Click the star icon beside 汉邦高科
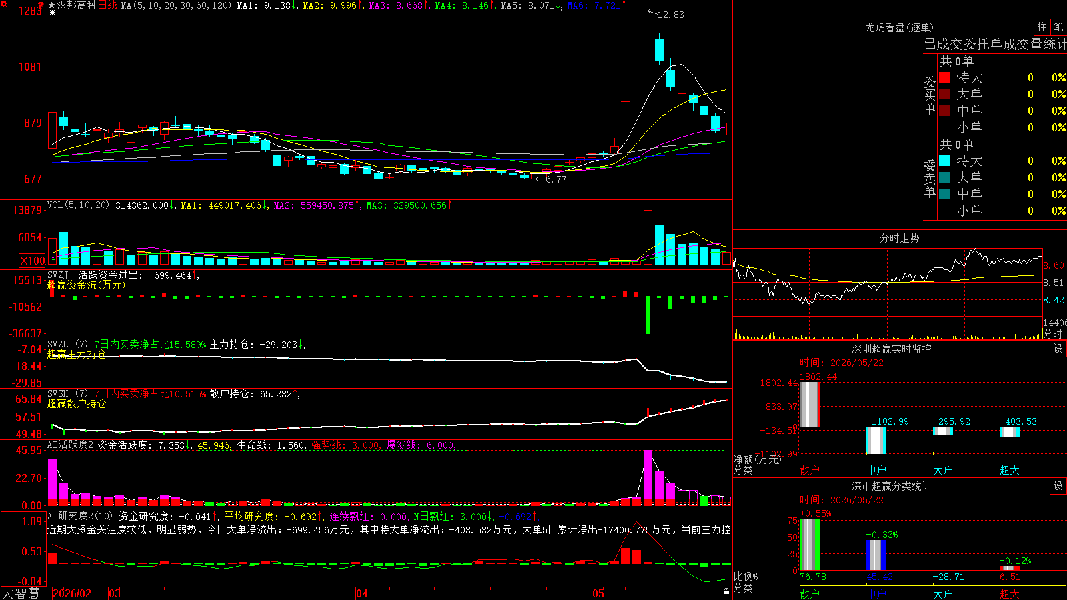 point(52,5)
